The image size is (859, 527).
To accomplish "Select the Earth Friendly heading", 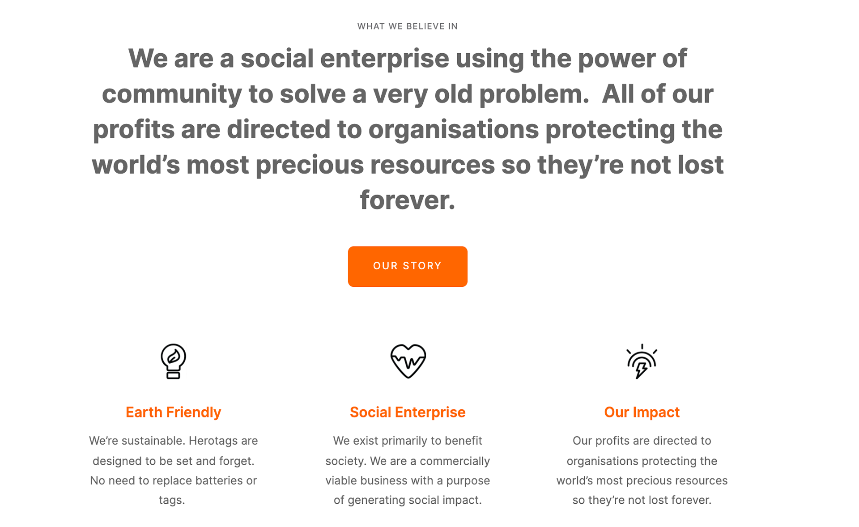I will [x=173, y=412].
